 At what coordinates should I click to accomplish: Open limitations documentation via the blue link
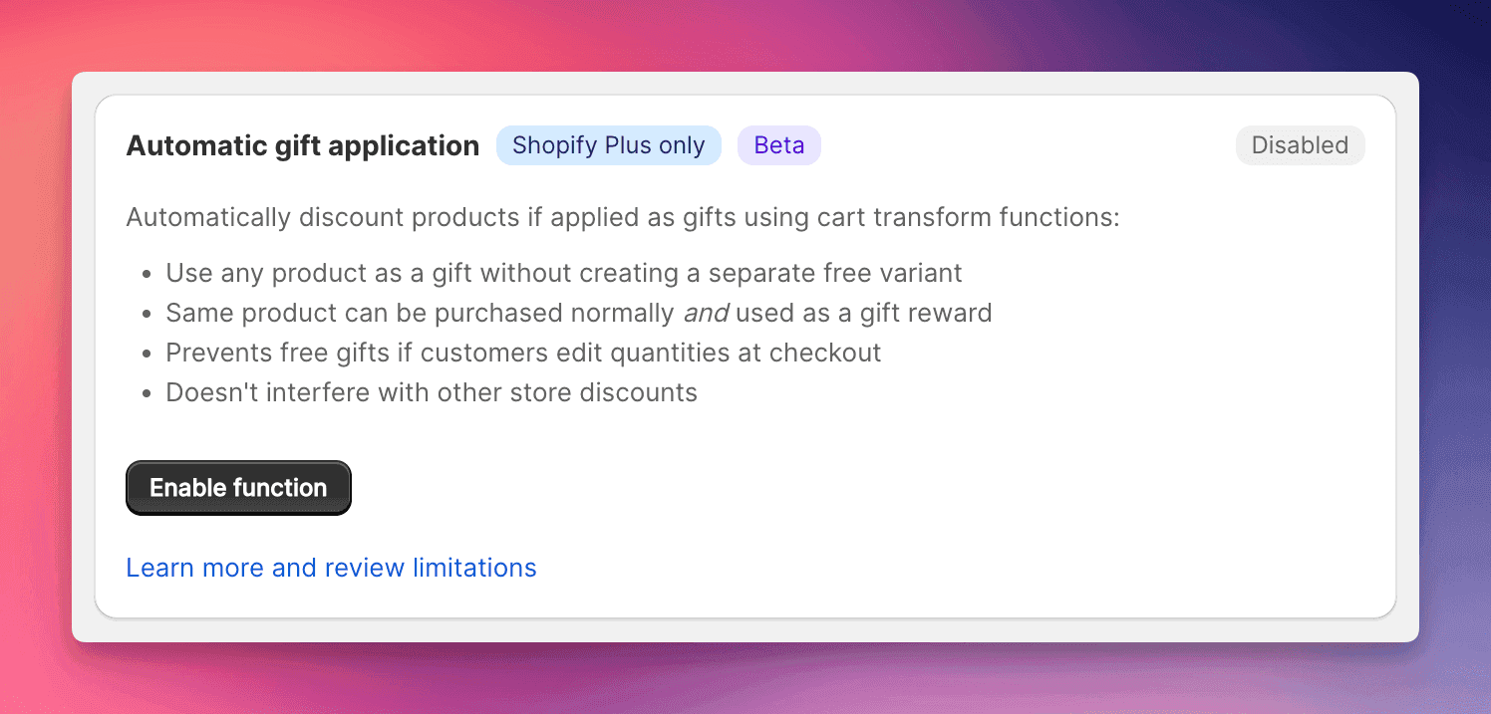pos(331,567)
